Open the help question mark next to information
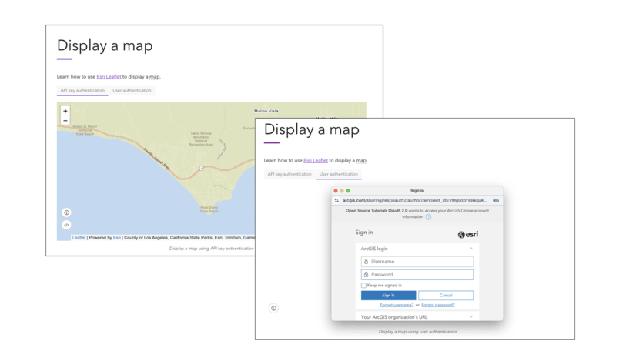636x358 pixels. click(428, 217)
